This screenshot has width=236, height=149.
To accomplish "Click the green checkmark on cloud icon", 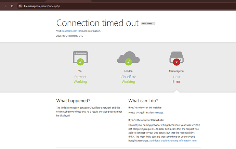I will pos(129,62).
